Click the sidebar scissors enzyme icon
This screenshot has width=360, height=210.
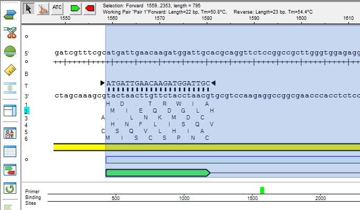pos(10,32)
